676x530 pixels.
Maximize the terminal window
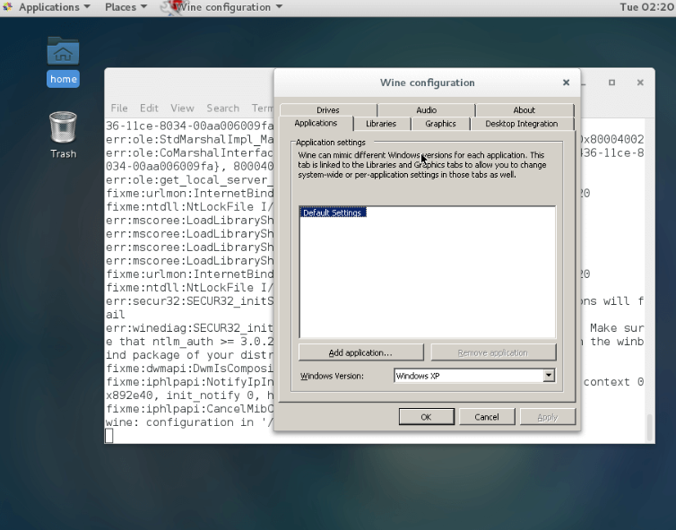coord(611,83)
